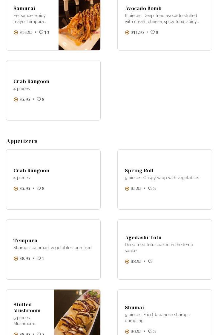Toggle the heart on the Tempura item
The height and width of the screenshot is (335, 224).
(39, 258)
